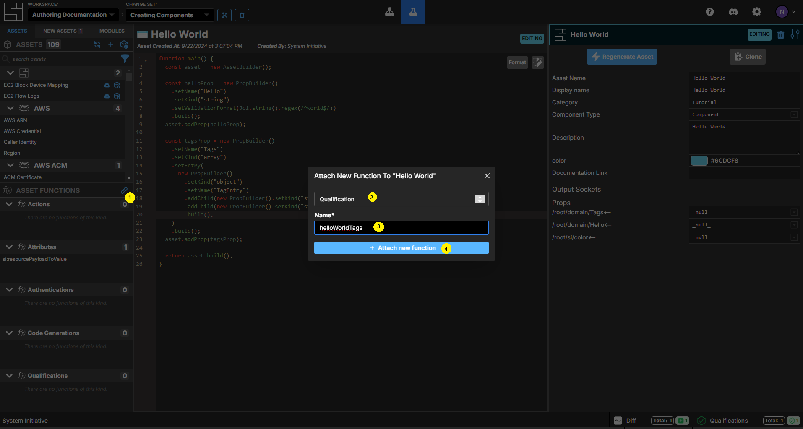This screenshot has width=803, height=429.
Task: Collapse the Code Generations functions section
Action: 9,333
